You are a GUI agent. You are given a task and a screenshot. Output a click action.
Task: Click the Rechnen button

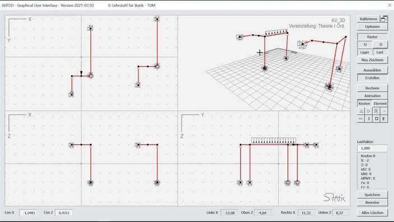click(x=372, y=88)
